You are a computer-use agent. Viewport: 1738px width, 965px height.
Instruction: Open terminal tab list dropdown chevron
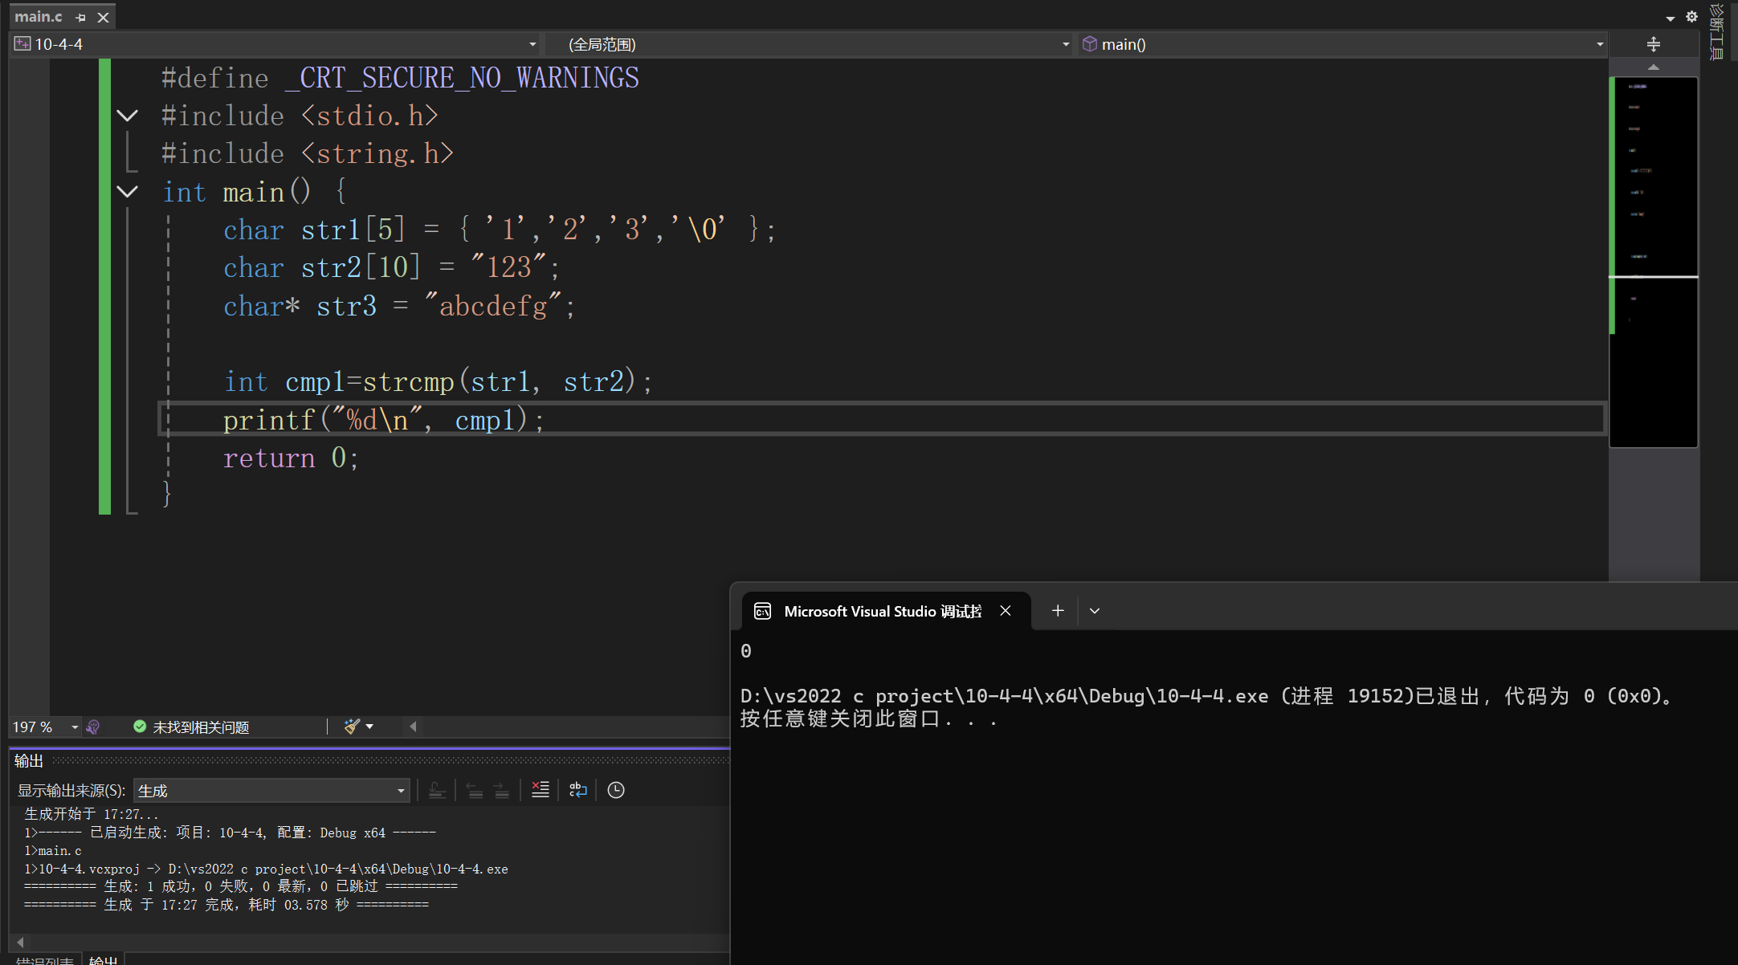(x=1095, y=611)
